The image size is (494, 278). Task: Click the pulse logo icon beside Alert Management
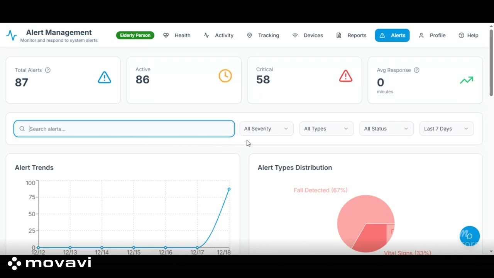coord(12,36)
